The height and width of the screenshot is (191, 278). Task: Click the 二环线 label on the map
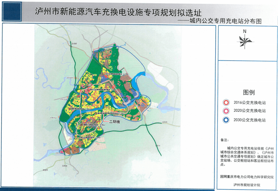[115, 122]
